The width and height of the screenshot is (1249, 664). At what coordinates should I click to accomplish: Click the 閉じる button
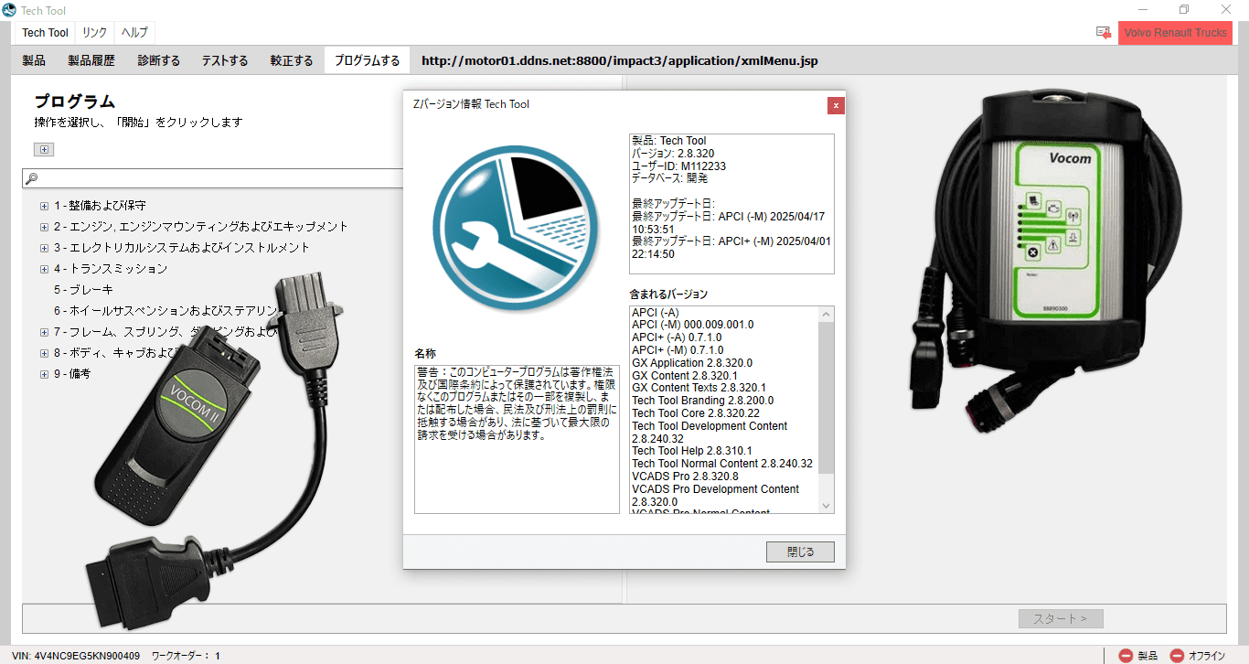(x=800, y=552)
